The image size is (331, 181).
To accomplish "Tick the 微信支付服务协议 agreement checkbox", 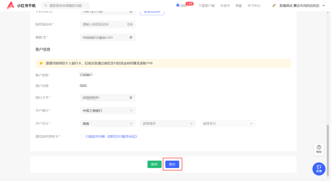I will click(x=82, y=137).
